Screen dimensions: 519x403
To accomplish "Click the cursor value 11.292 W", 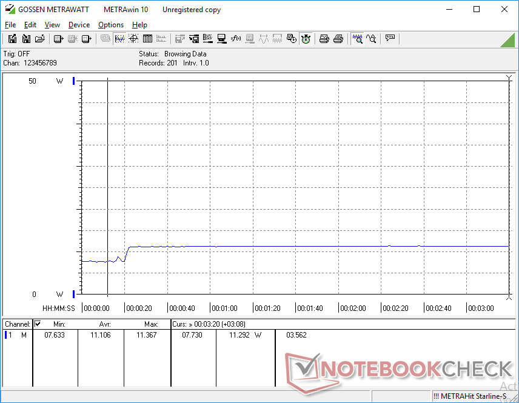I will click(x=246, y=335).
